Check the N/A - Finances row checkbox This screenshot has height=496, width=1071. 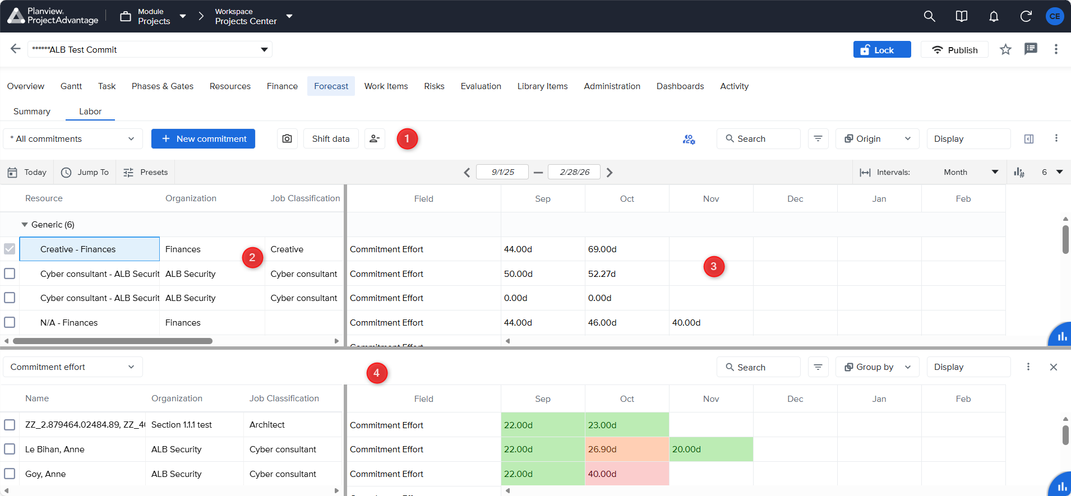[10, 322]
